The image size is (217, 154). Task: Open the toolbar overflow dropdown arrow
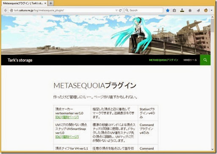click(211, 10)
